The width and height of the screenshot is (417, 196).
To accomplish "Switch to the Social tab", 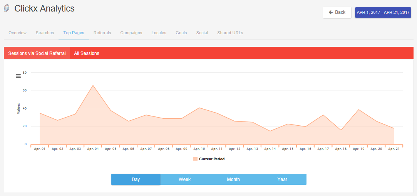I will [x=202, y=33].
